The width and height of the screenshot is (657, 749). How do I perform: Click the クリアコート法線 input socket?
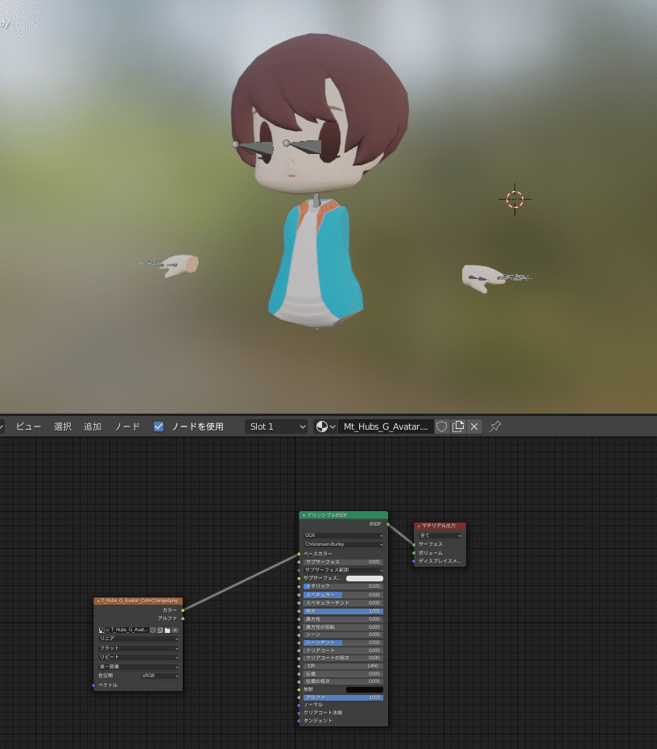pyautogui.click(x=300, y=713)
